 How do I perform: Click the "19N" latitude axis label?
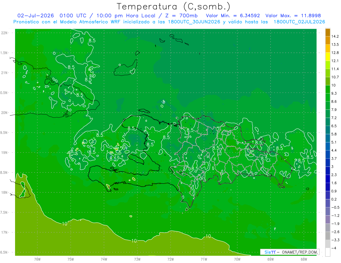[x=5, y=153]
